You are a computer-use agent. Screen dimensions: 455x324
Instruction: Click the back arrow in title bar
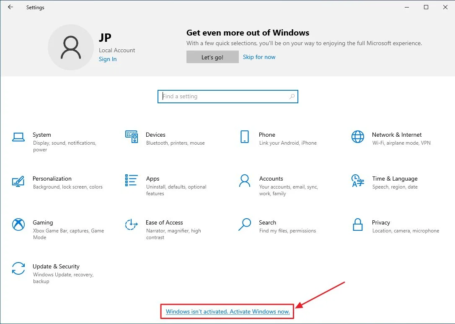tap(10, 7)
